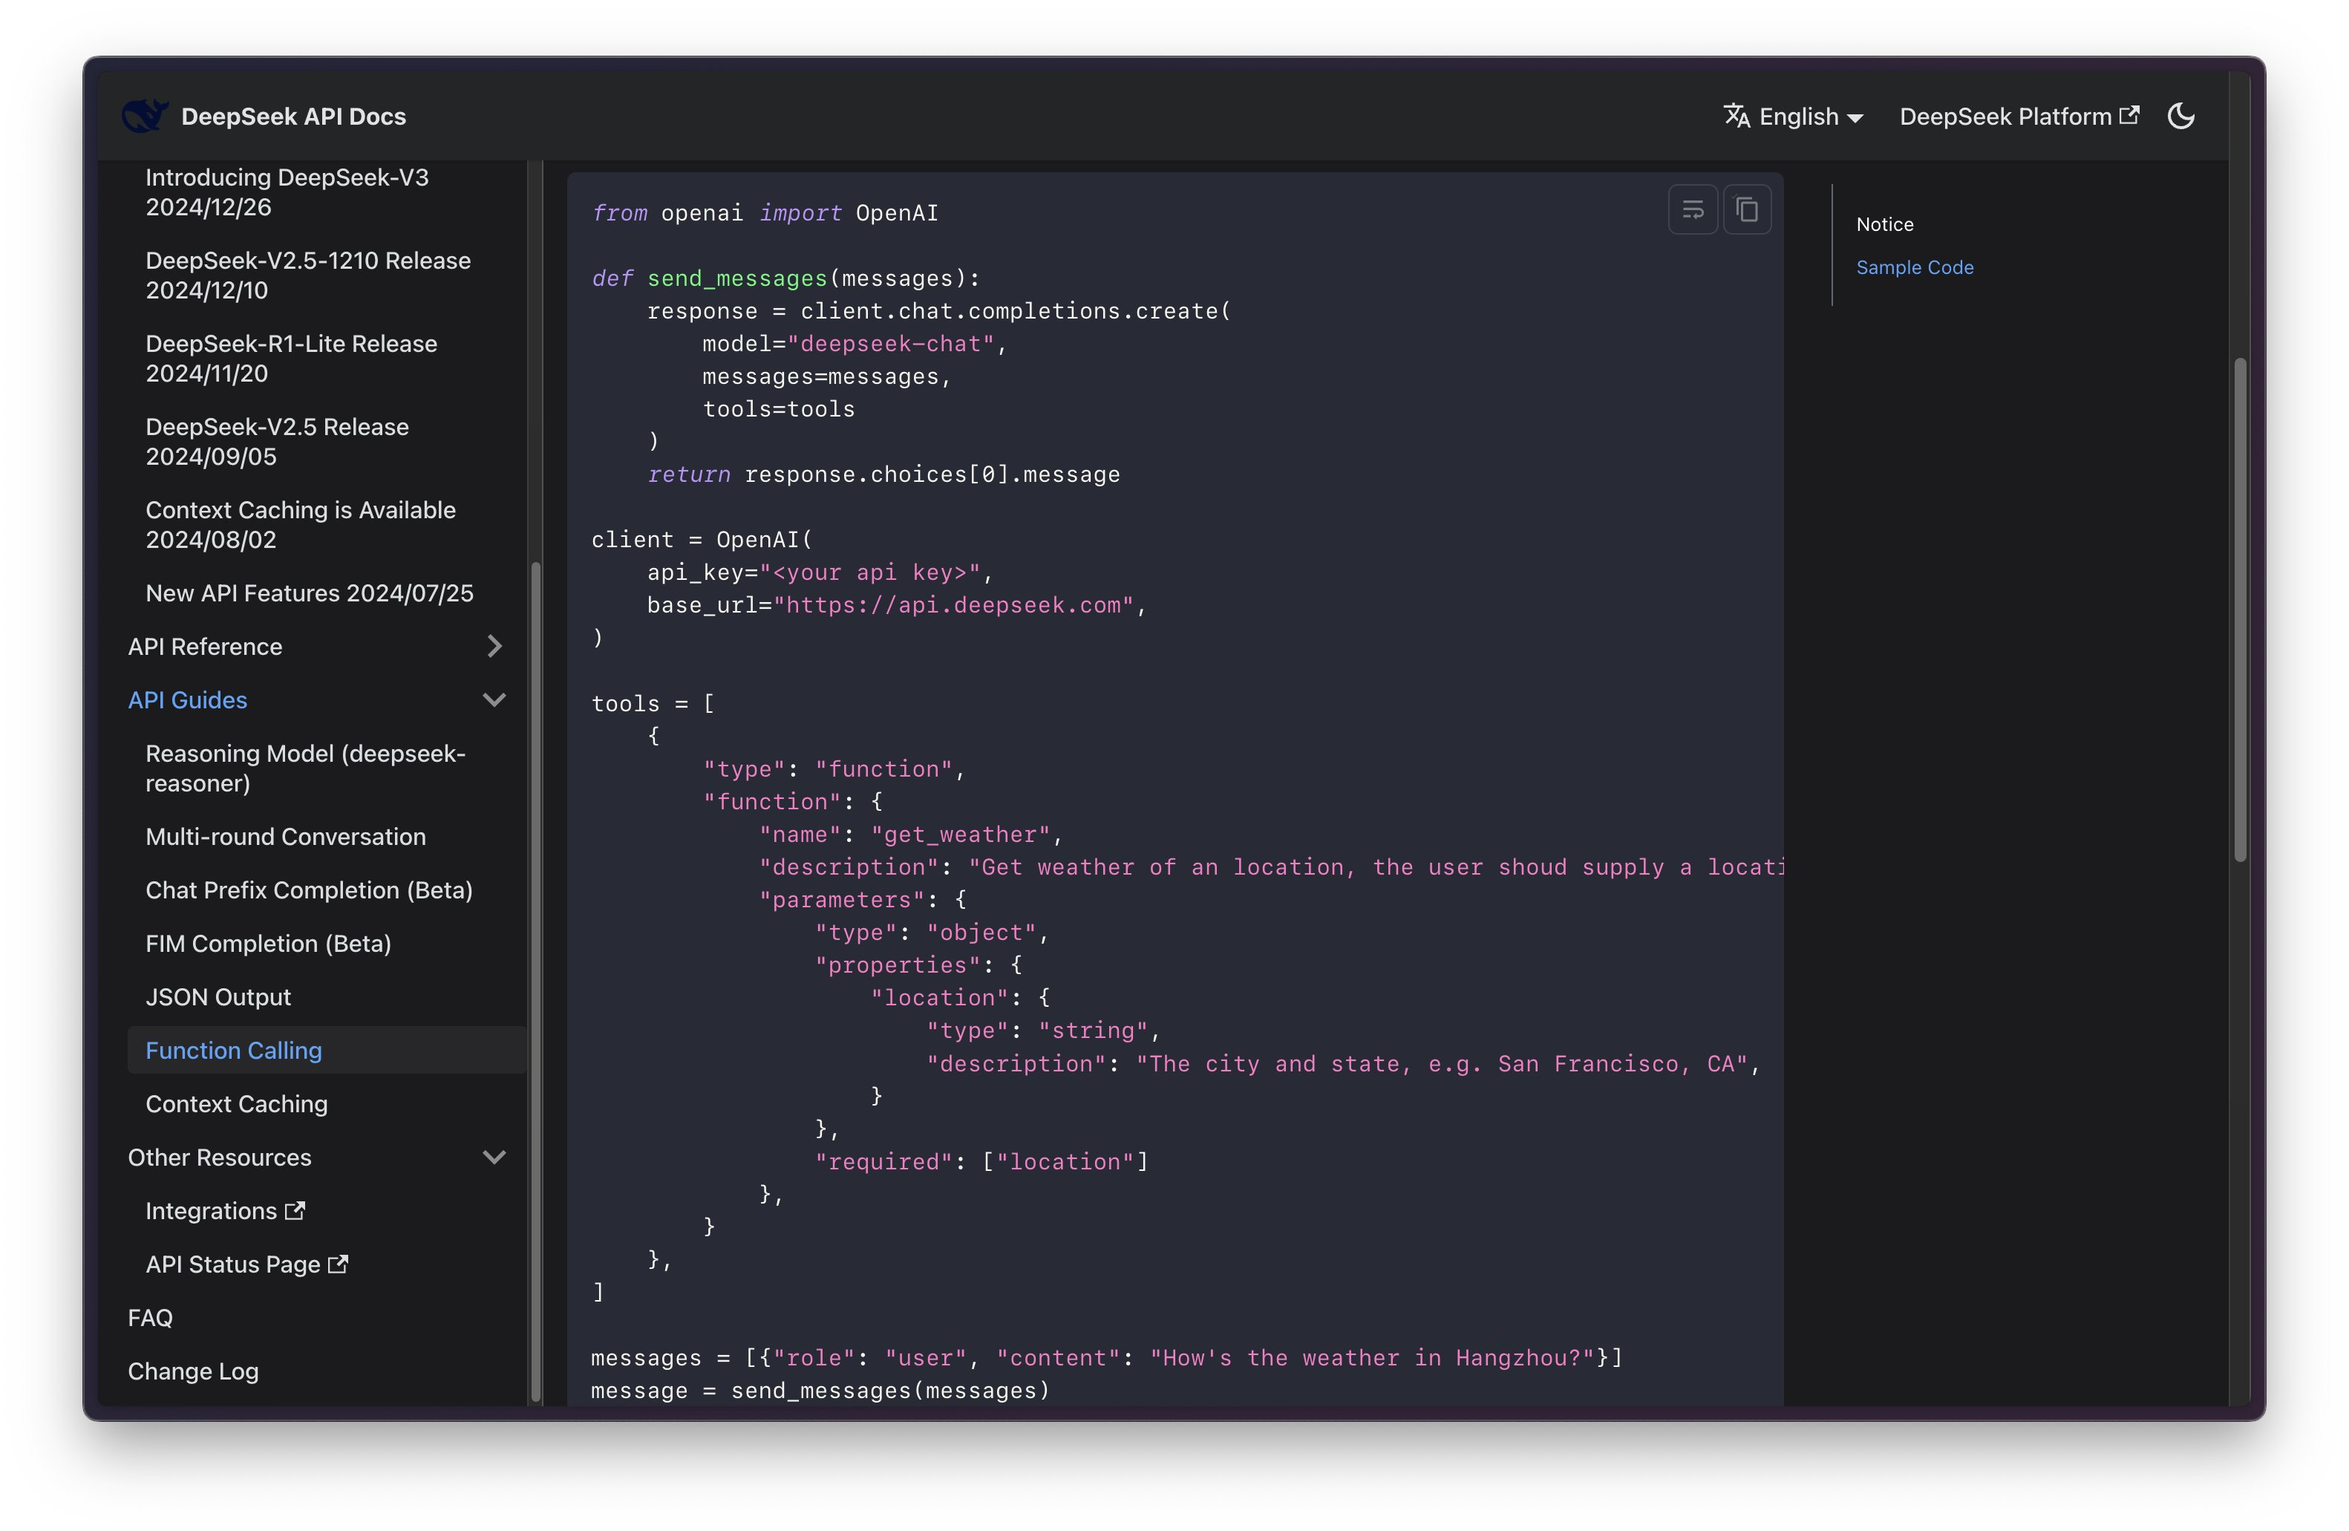Open Chat Prefix Completion (Beta) guide
Screen dimensions: 2349x1531
pos(309,889)
